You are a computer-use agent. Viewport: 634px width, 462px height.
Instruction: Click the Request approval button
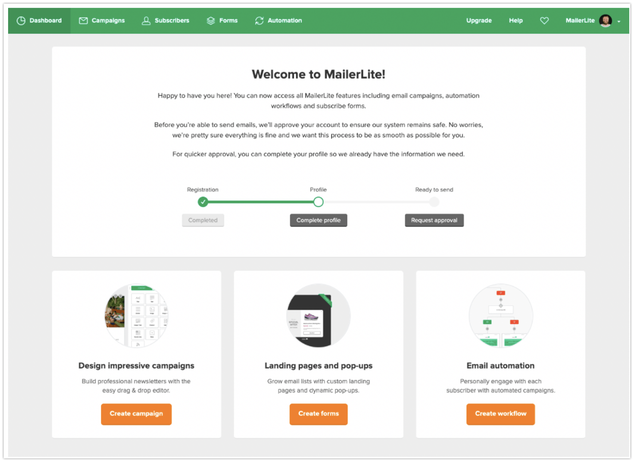[434, 220]
